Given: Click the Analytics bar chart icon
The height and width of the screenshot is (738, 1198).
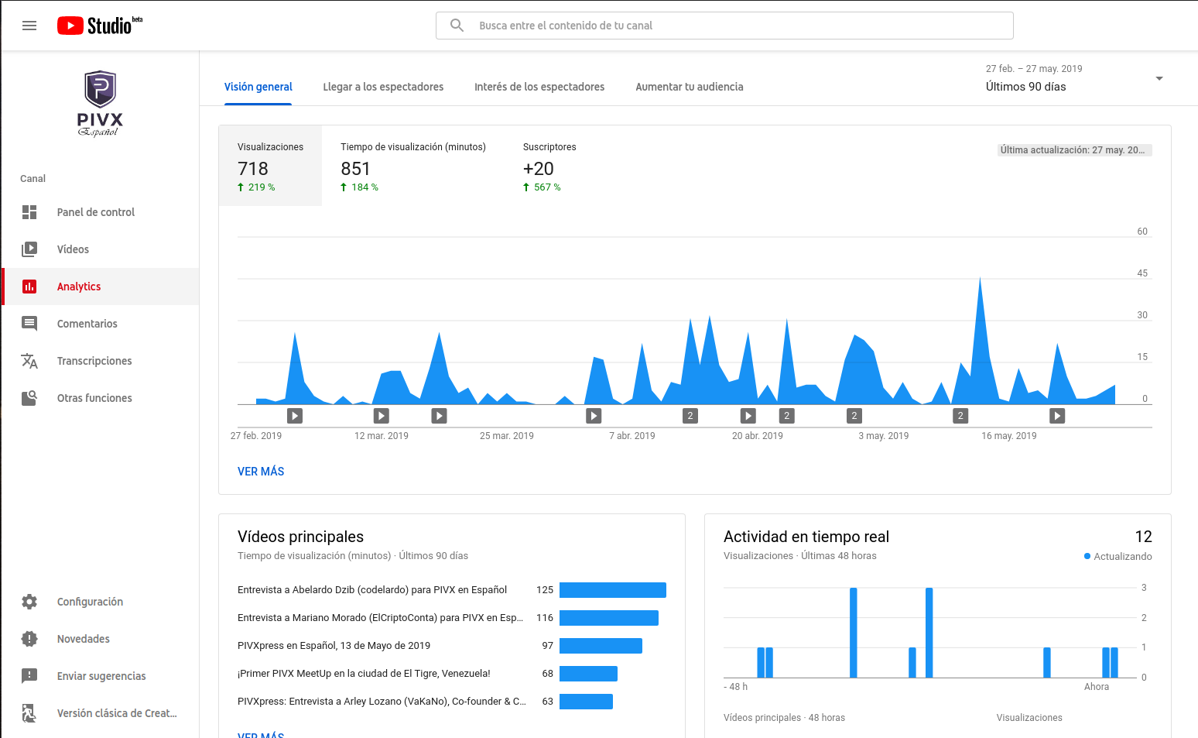Looking at the screenshot, I should coord(29,287).
